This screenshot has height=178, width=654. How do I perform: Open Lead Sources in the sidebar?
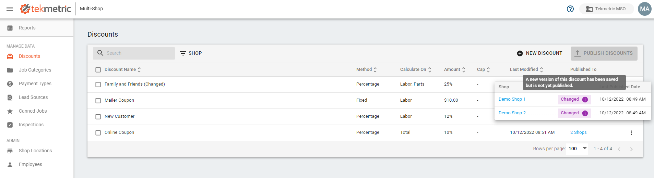(x=33, y=97)
